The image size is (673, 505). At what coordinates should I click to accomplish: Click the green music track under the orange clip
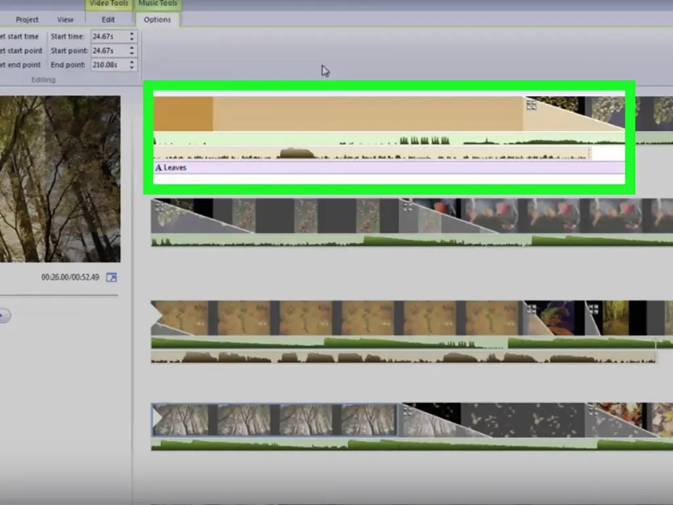389,139
